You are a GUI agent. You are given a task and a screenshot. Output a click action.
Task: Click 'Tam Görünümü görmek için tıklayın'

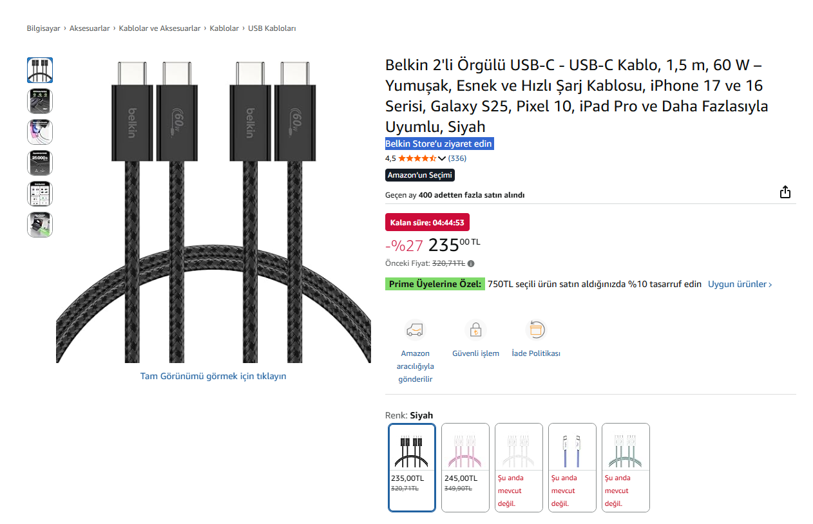[213, 376]
